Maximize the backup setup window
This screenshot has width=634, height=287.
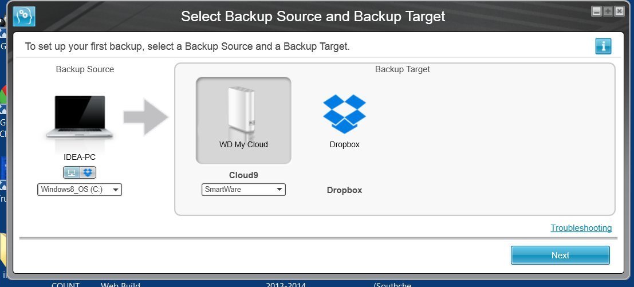pos(608,11)
